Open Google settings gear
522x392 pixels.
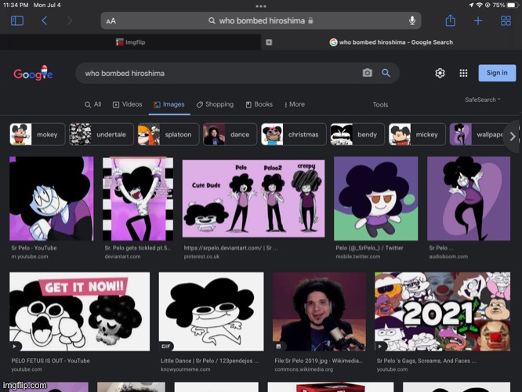(440, 73)
